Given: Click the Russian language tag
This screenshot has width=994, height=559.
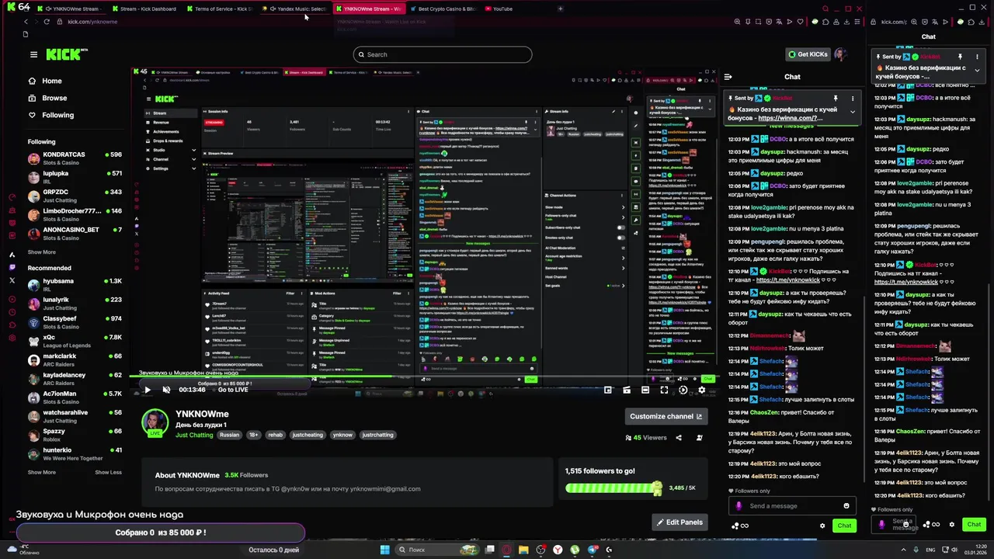Looking at the screenshot, I should [x=229, y=435].
